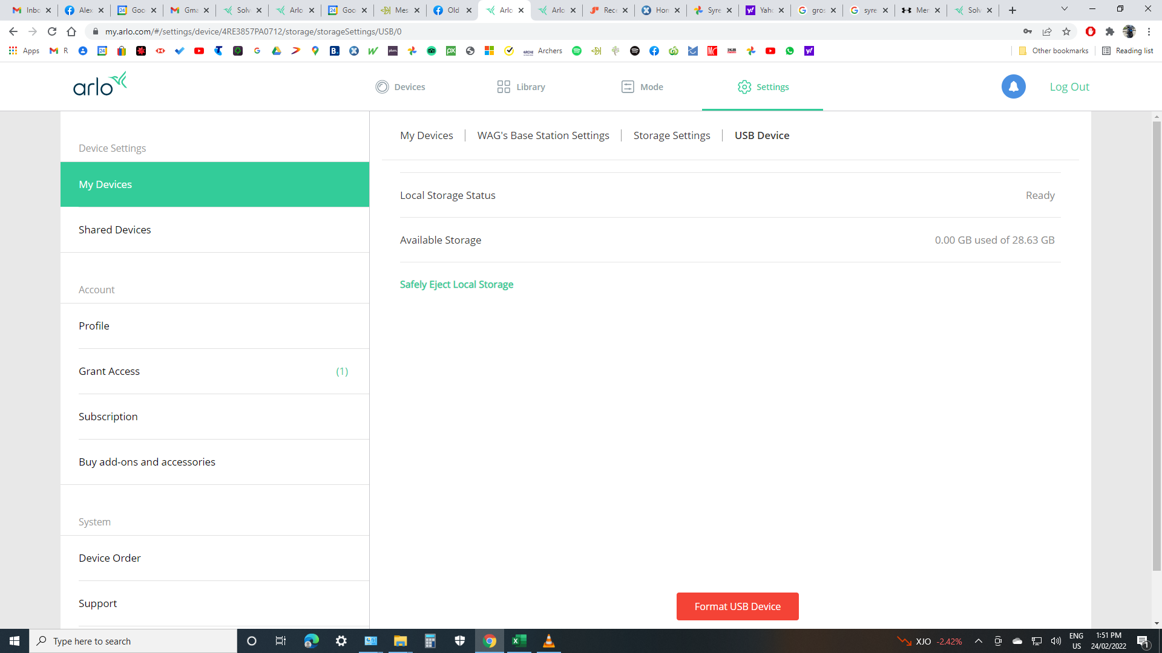The height and width of the screenshot is (653, 1162).
Task: Select Shared Devices in sidebar
Action: pos(115,230)
